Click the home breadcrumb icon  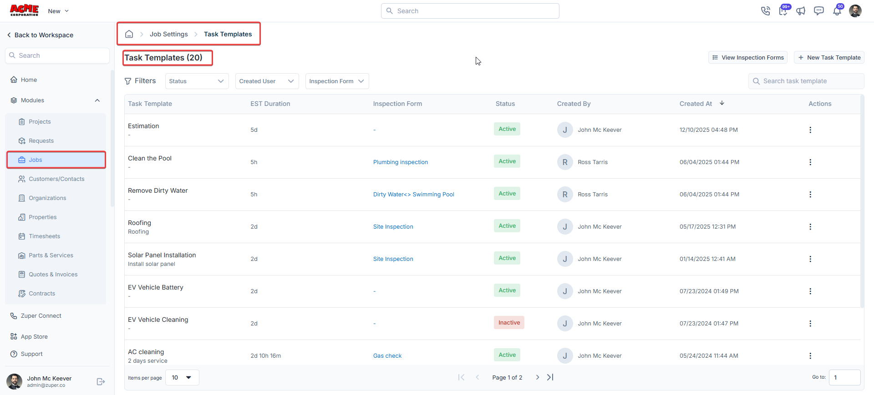click(129, 34)
